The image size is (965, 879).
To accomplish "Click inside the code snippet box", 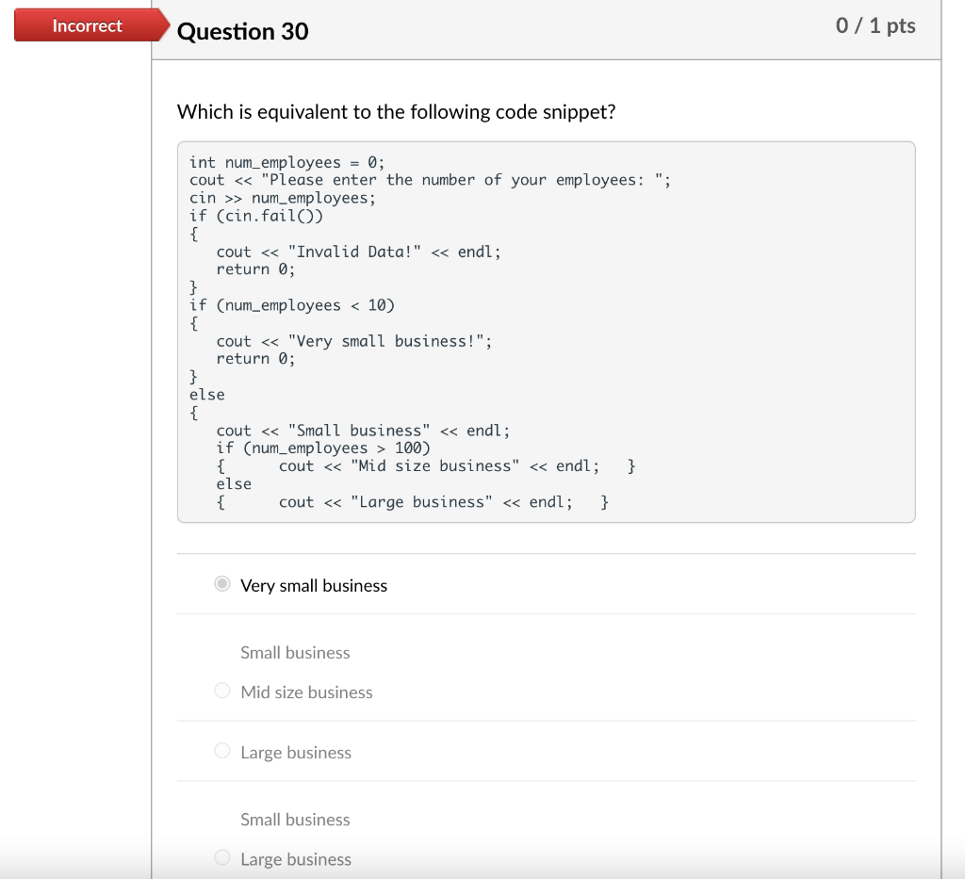I will click(547, 330).
